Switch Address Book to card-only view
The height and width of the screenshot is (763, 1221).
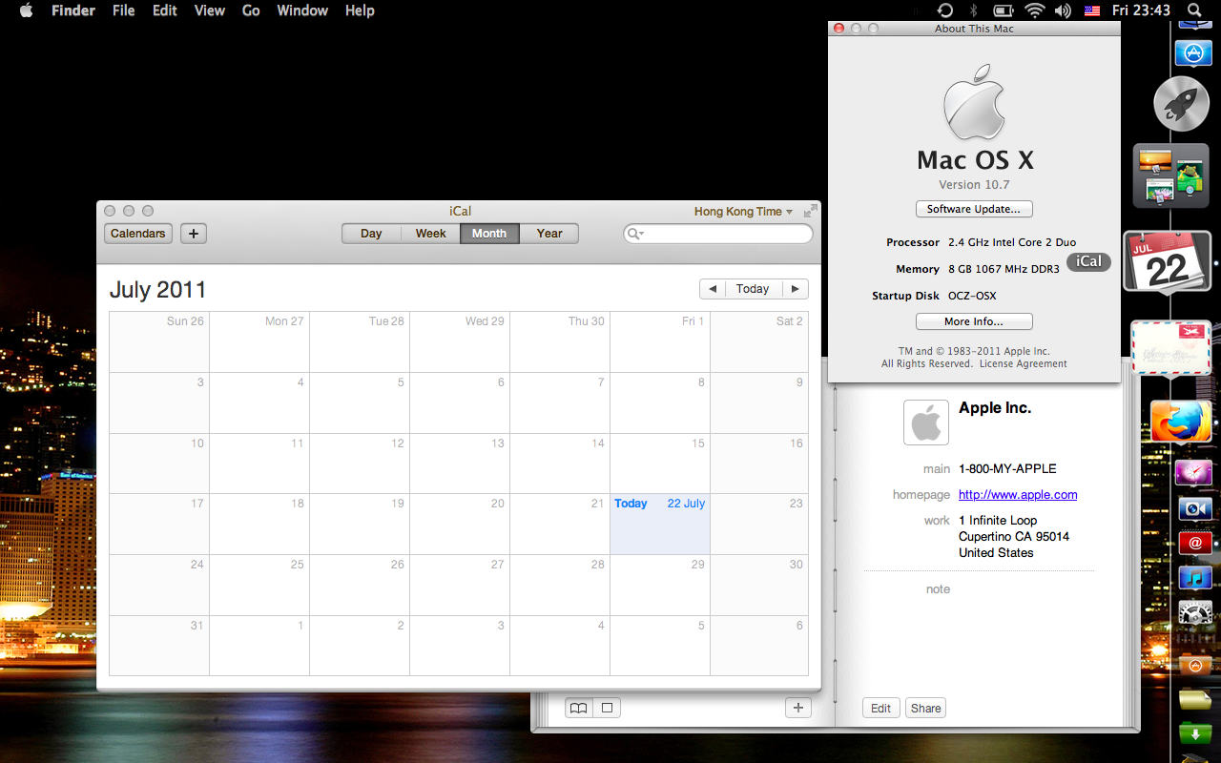[607, 708]
